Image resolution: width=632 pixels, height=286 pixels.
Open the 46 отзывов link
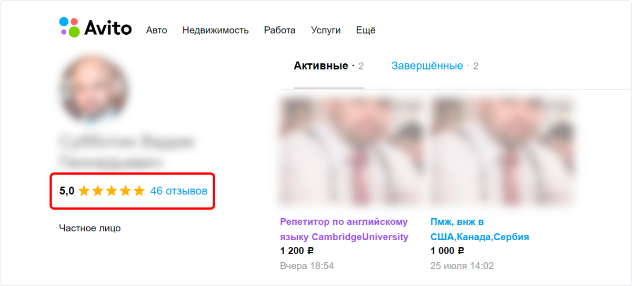179,191
